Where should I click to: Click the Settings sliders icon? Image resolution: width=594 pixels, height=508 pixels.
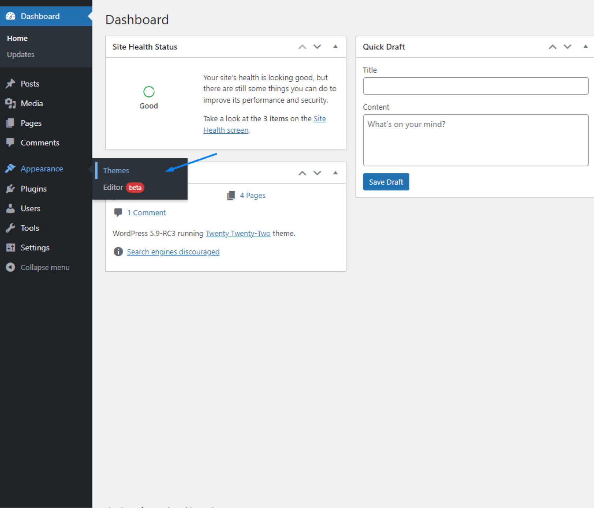pyautogui.click(x=11, y=248)
